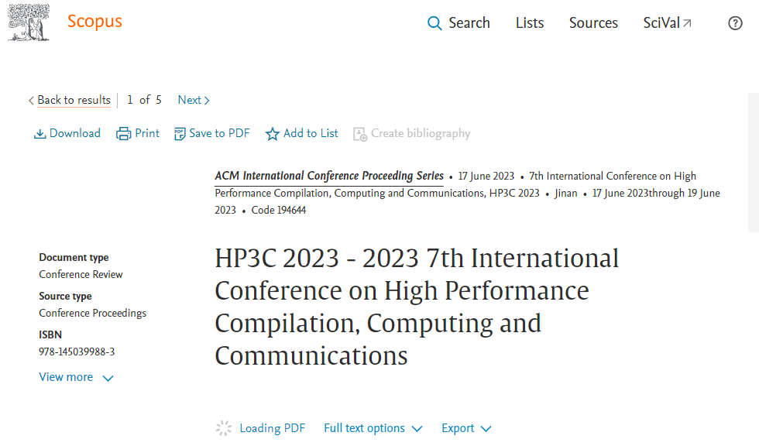The width and height of the screenshot is (759, 446).
Task: Open the Export dropdown
Action: pyautogui.click(x=466, y=428)
